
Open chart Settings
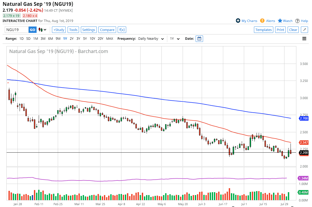pos(89,30)
